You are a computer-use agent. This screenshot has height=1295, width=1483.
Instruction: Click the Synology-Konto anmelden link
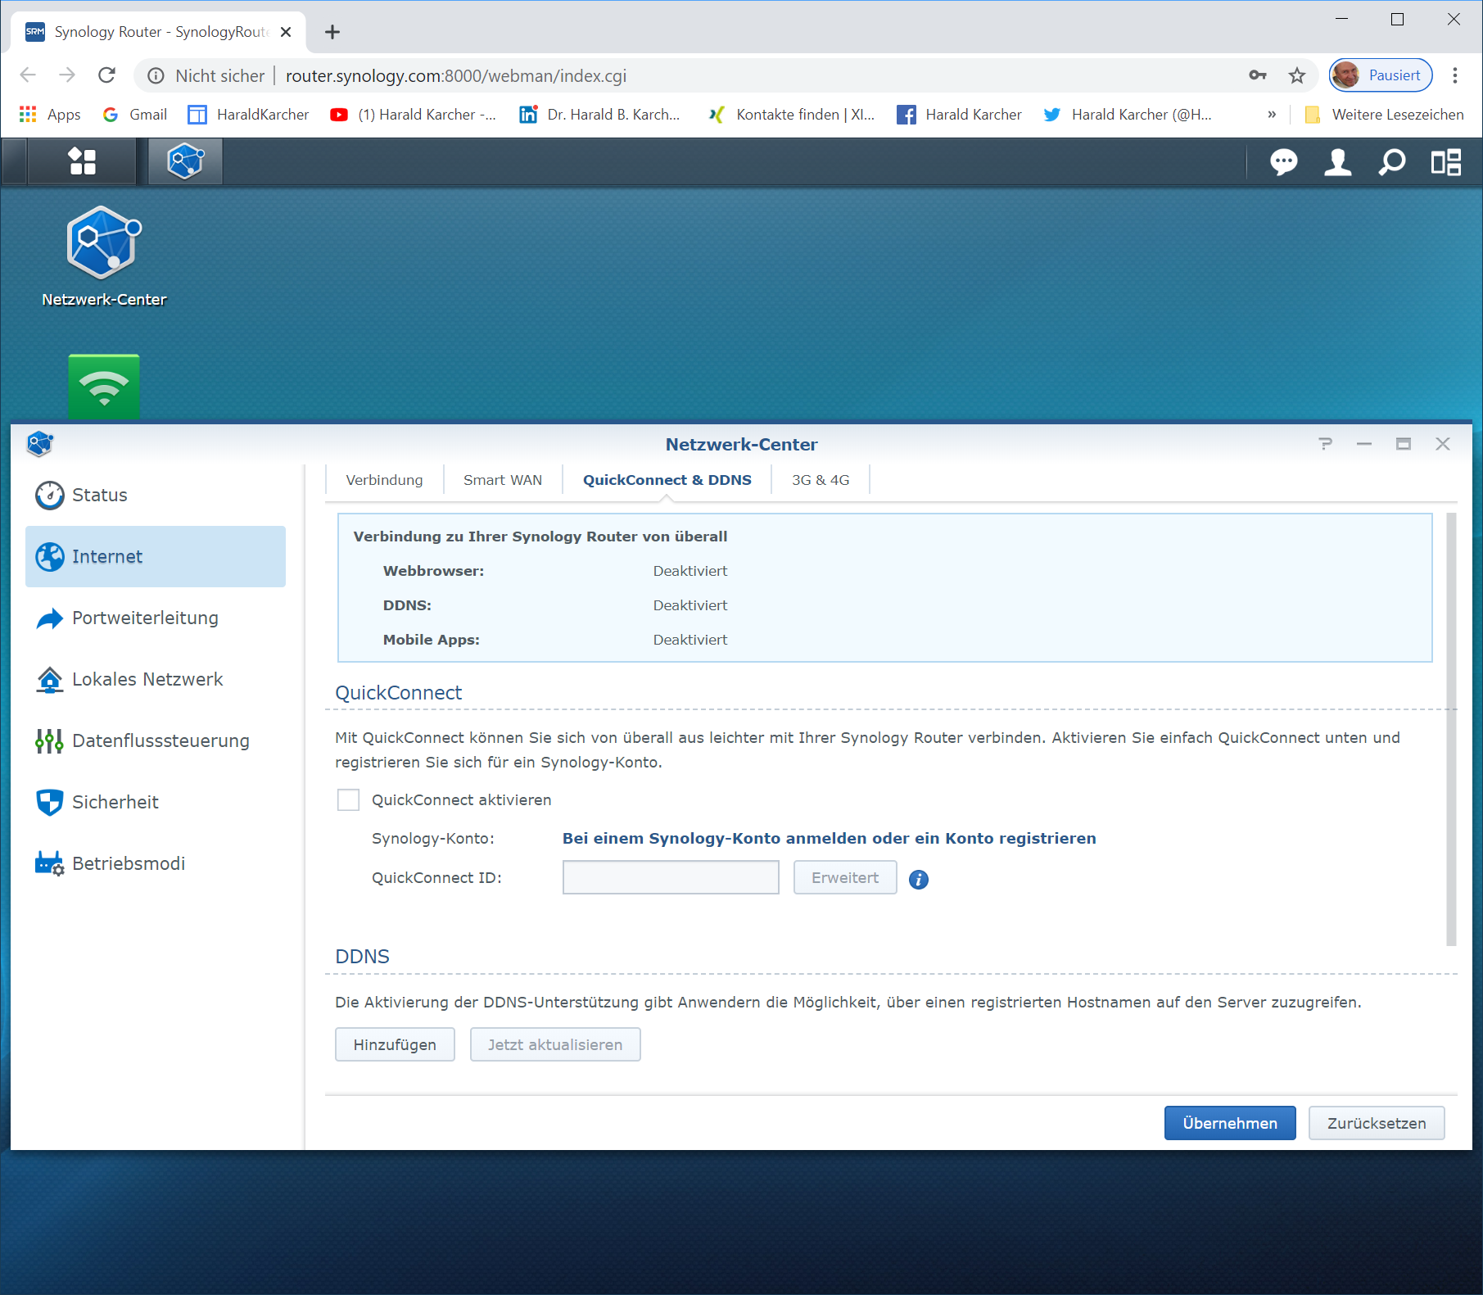[x=829, y=839]
